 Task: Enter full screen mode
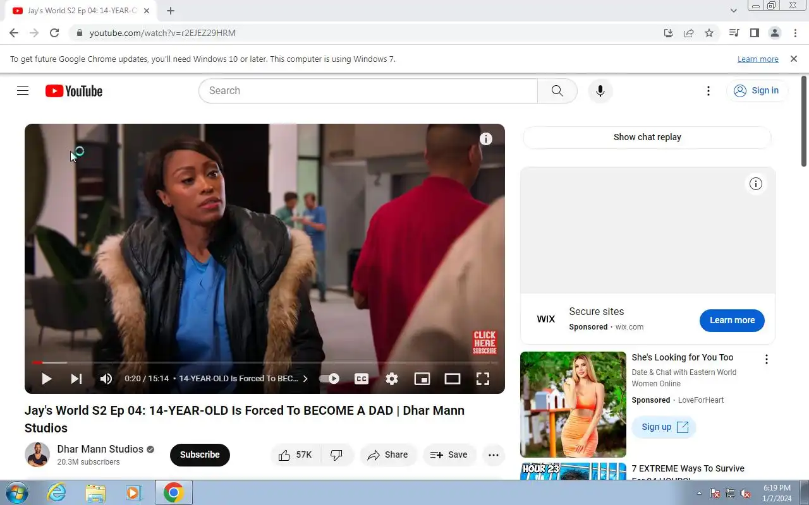tap(483, 379)
